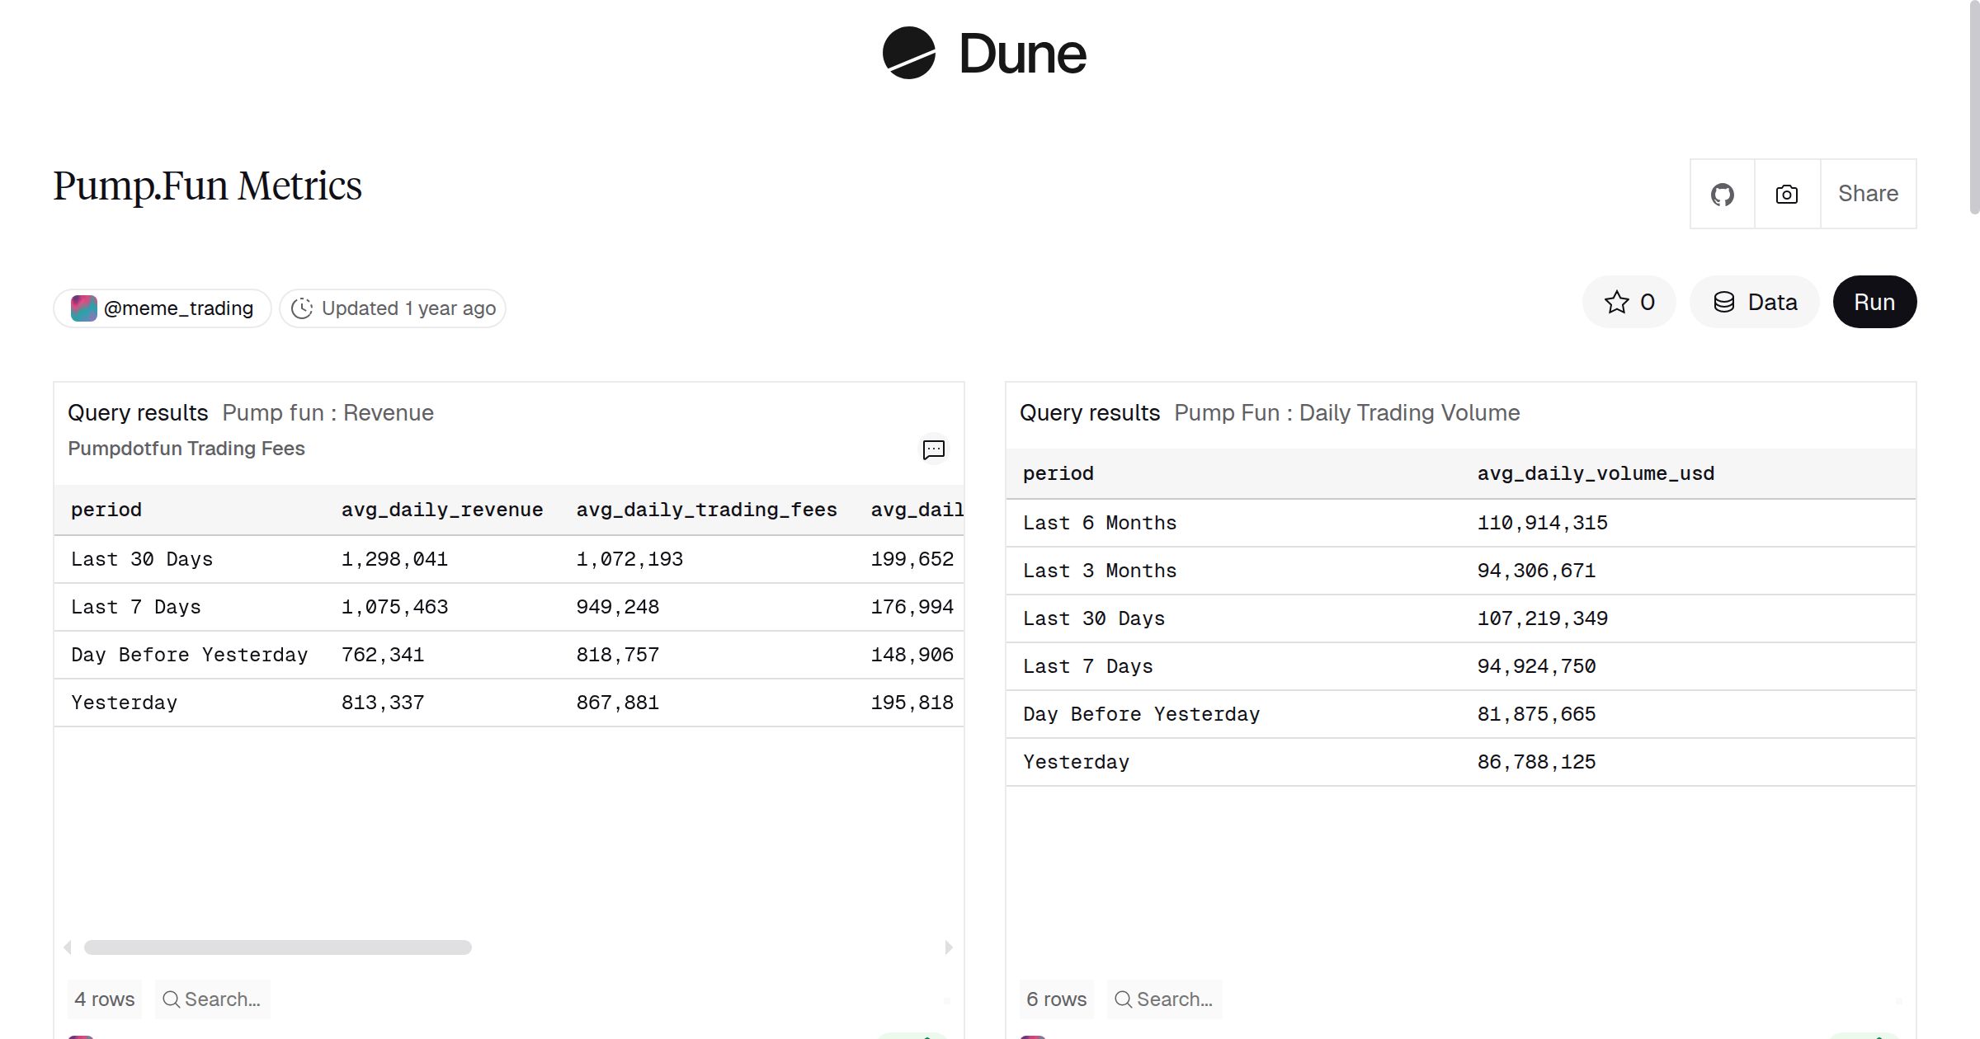Screen dimensions: 1980x1039
Task: Capture dashboard with the camera icon
Action: [1785, 194]
